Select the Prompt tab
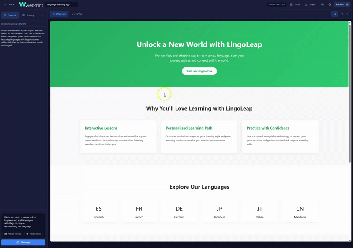This screenshot has height=248, width=353. pos(10,15)
